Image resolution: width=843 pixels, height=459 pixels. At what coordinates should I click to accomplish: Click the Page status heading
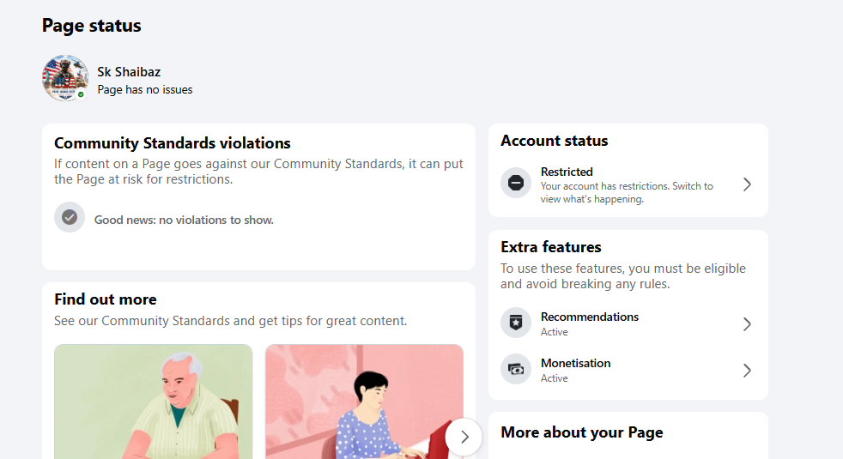[x=91, y=25]
